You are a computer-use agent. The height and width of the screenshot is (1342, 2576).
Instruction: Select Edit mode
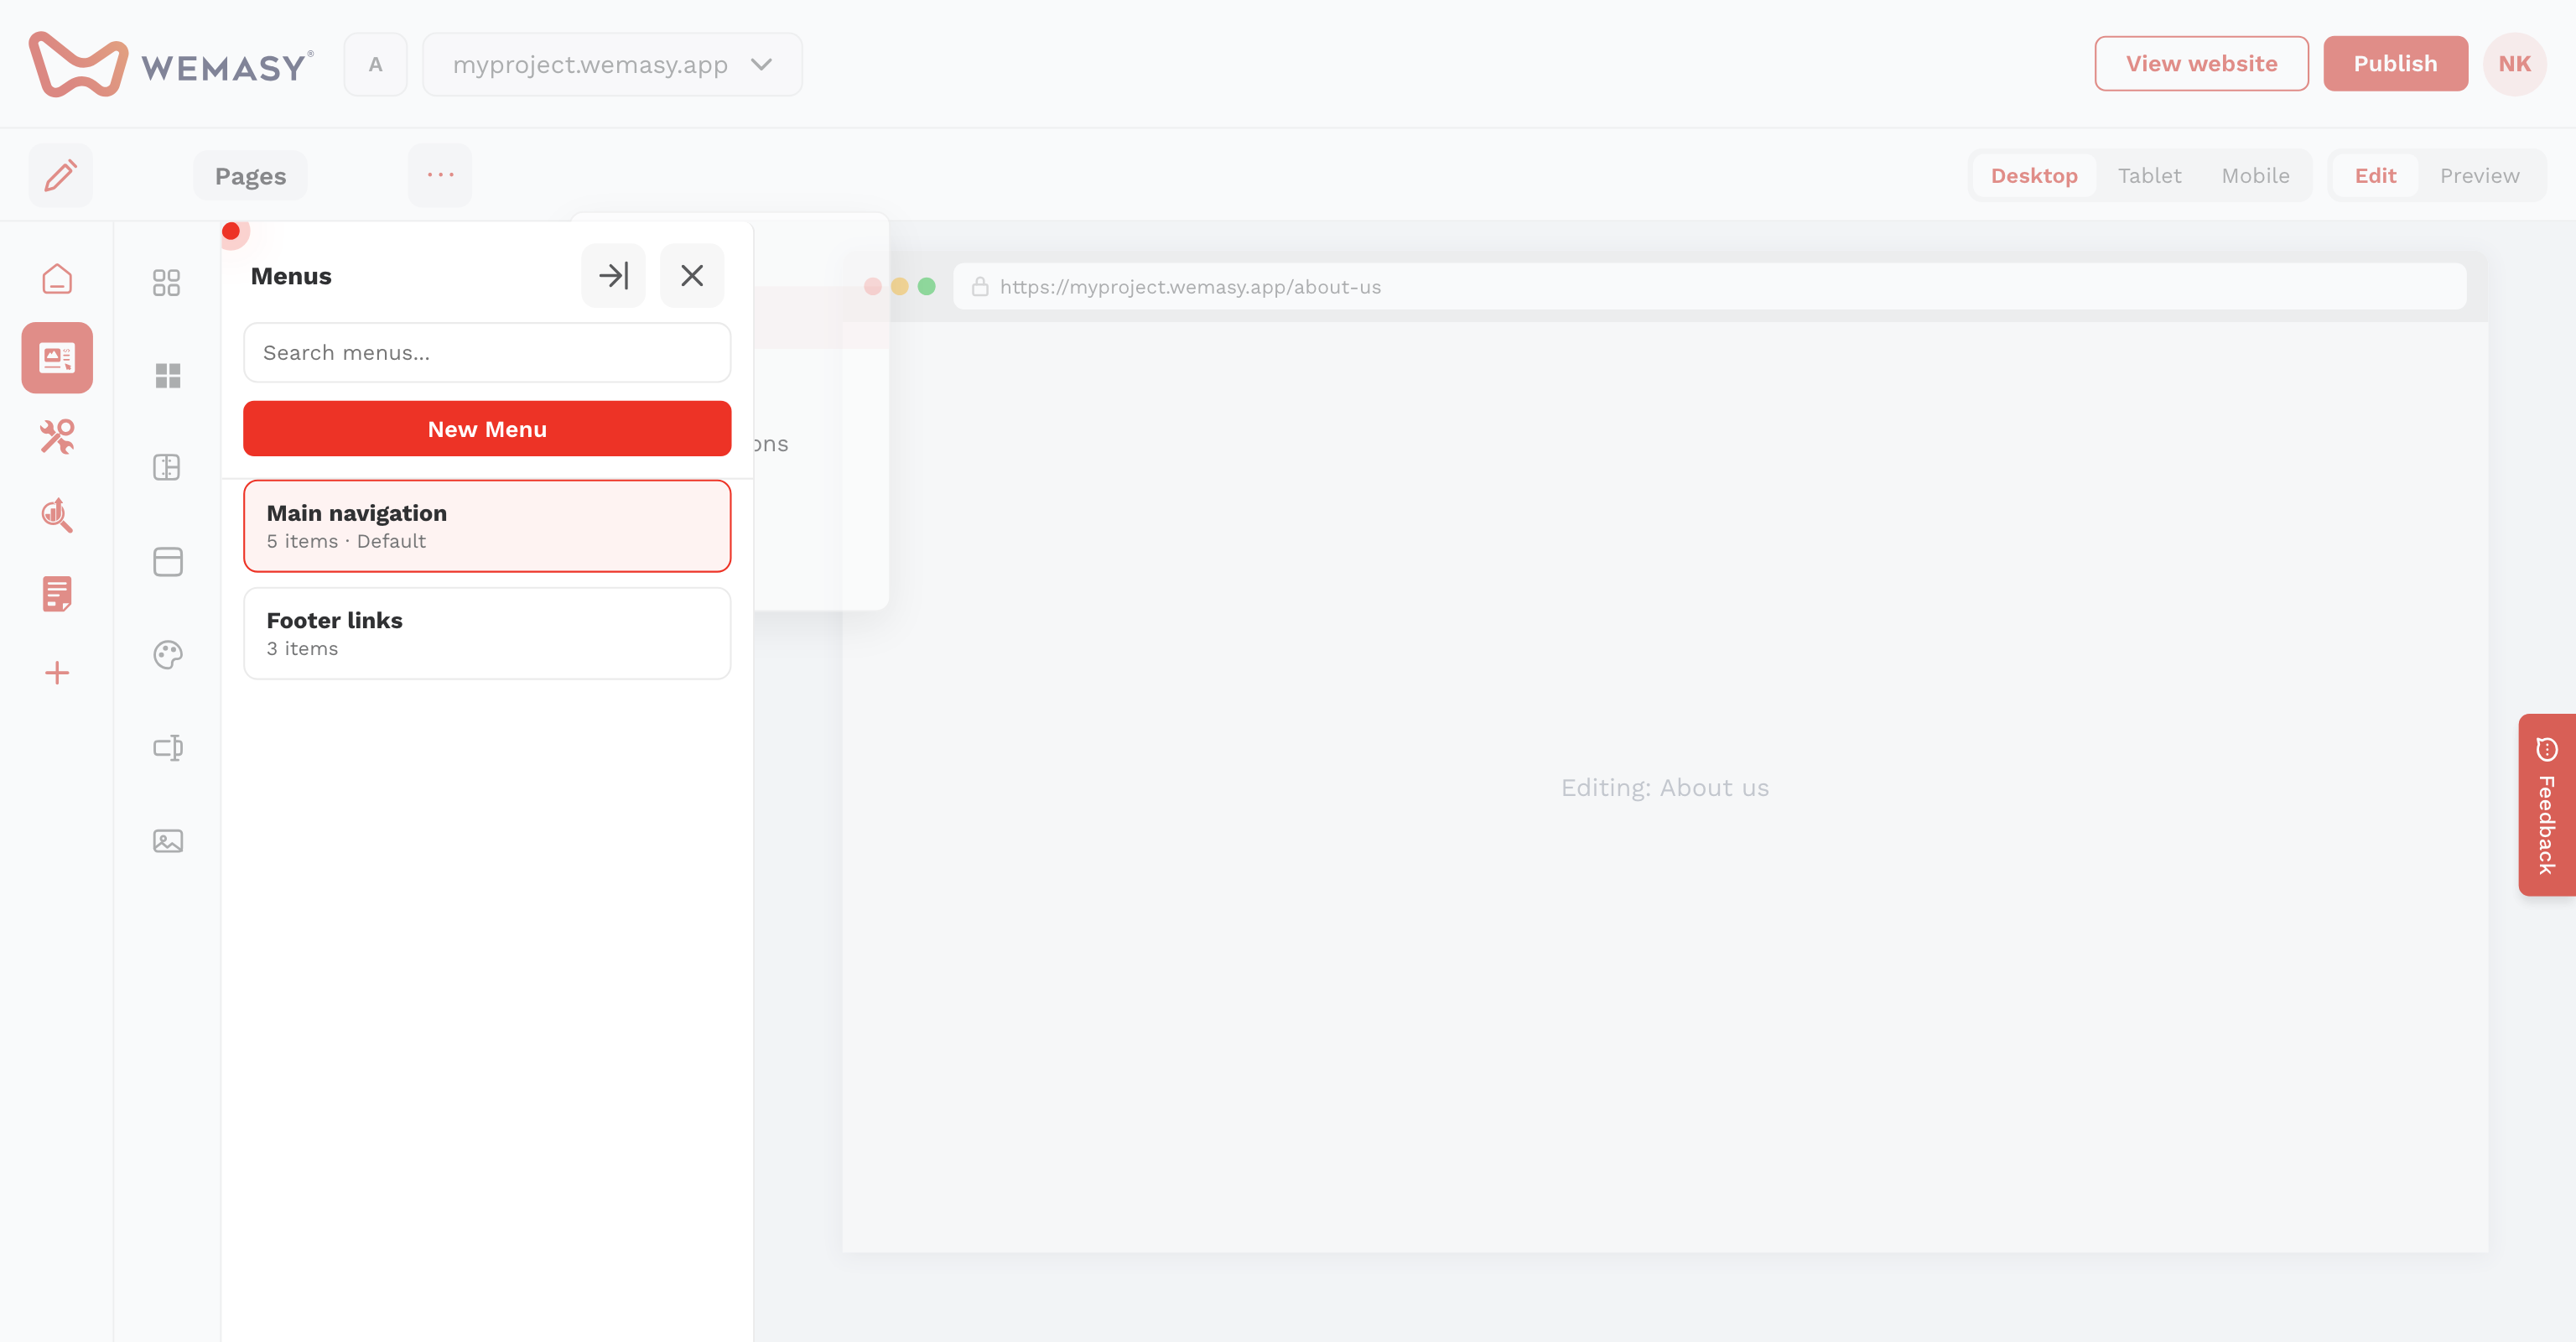coord(2375,175)
